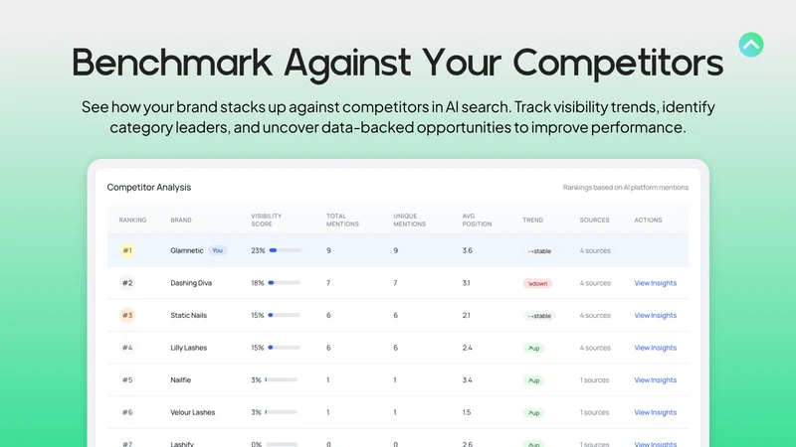Click '4 sources' in the Lilly Lashes row
Viewport: 796px width, 447px height.
[x=595, y=348]
